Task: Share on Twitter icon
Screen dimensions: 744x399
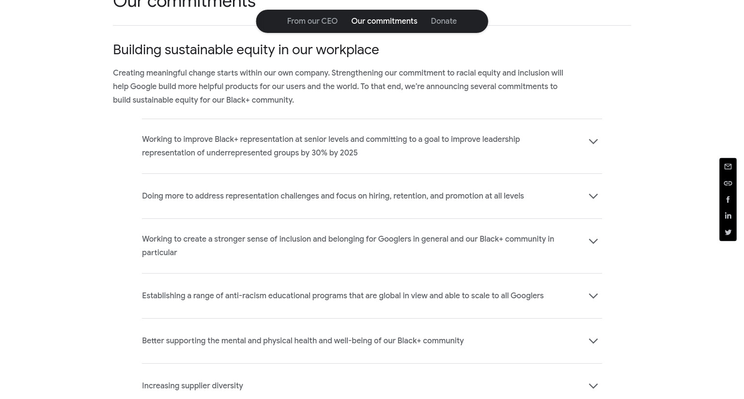Action: (x=728, y=232)
